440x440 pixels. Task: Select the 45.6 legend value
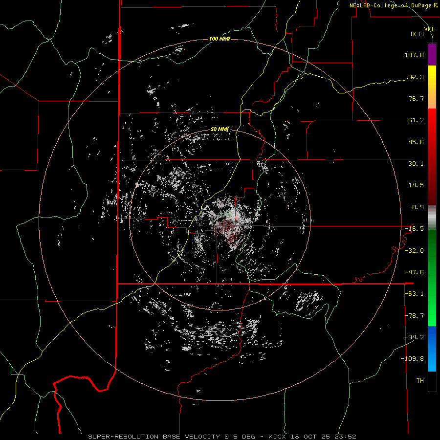pos(416,142)
